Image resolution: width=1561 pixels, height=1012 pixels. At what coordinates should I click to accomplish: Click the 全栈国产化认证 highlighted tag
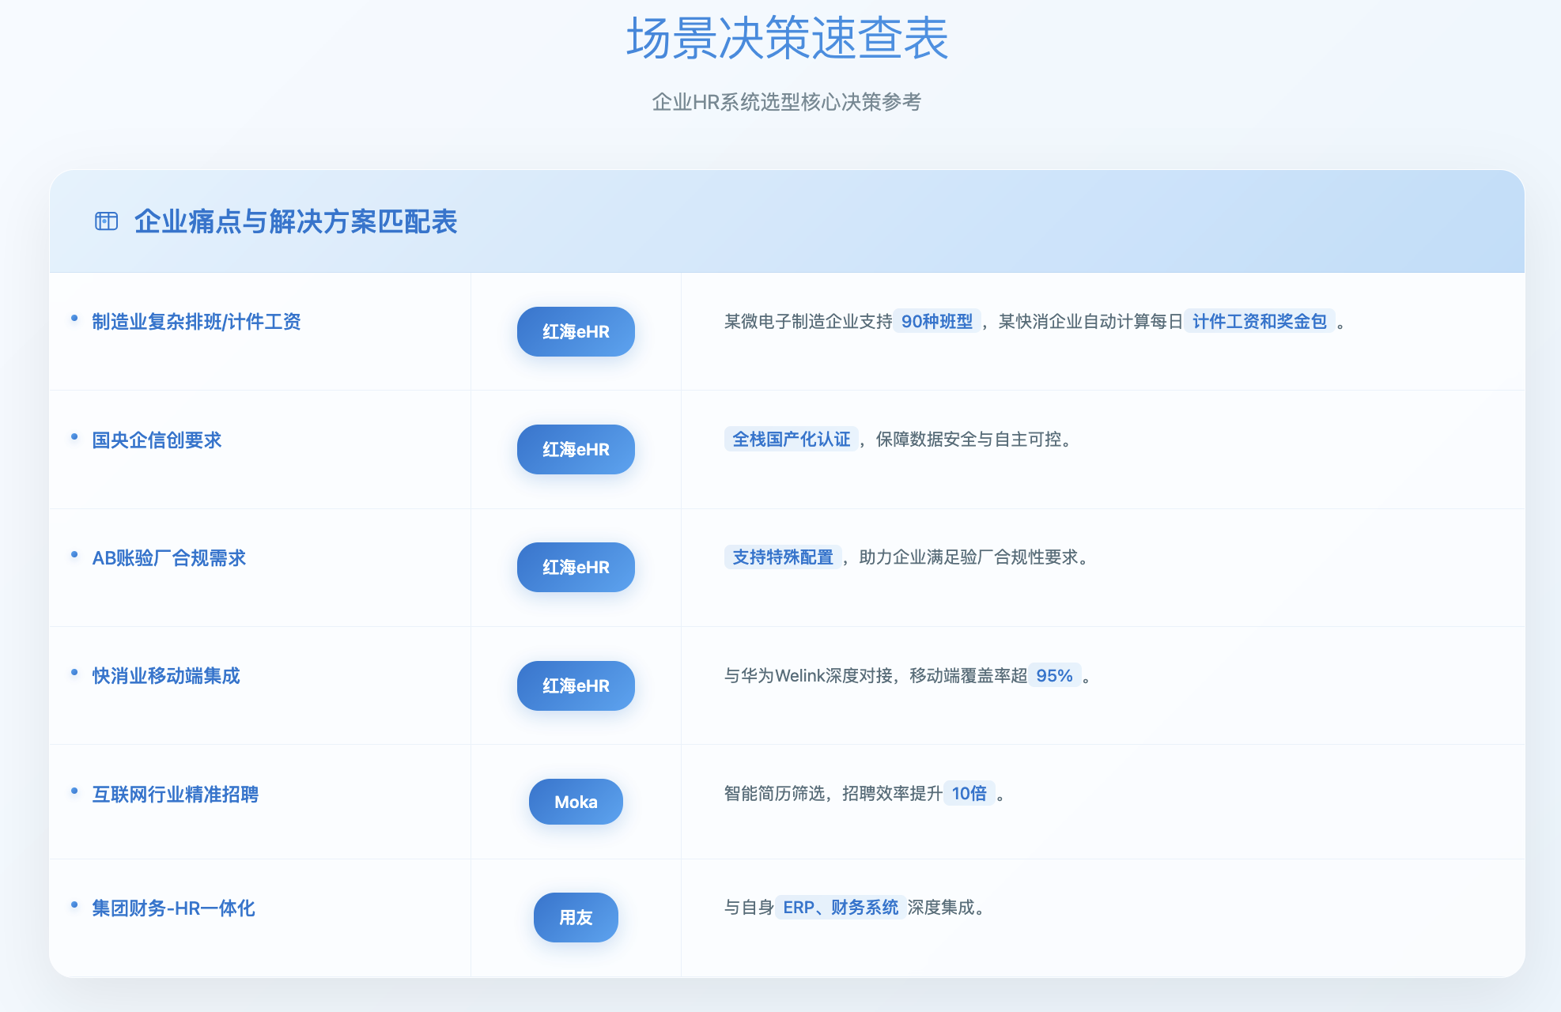(x=791, y=439)
